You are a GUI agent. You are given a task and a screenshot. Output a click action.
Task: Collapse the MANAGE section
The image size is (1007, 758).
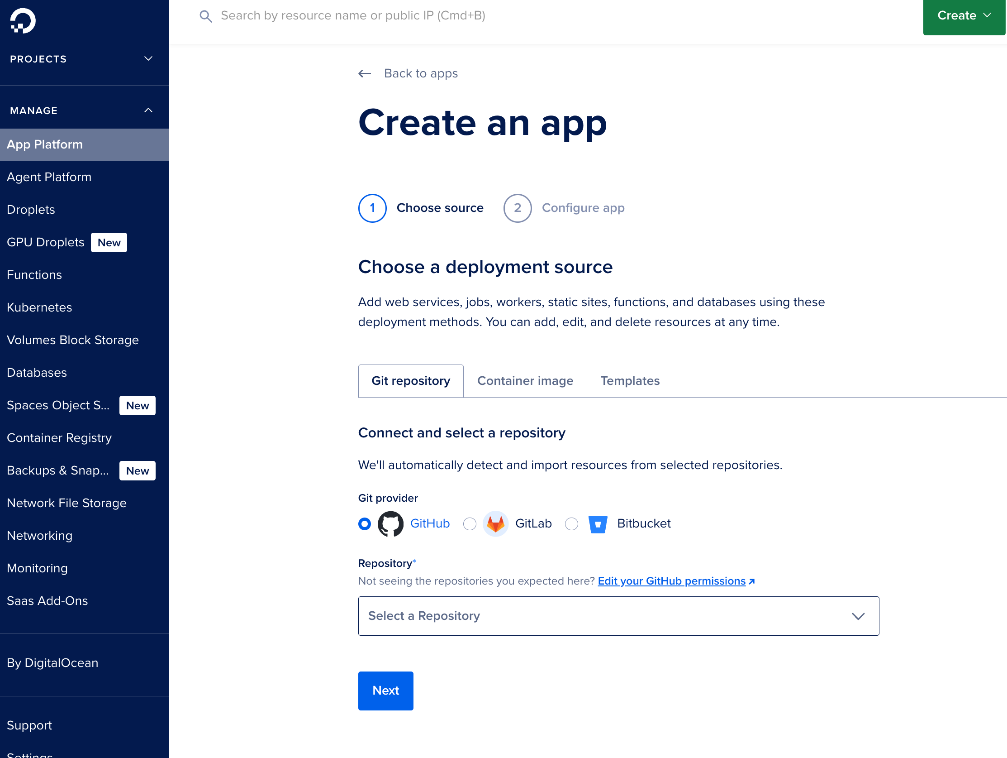(148, 110)
